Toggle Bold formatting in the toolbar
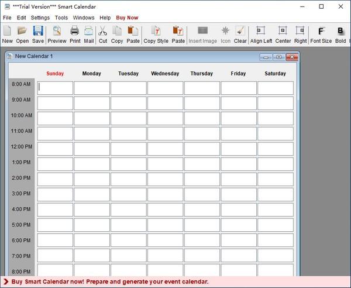 pyautogui.click(x=340, y=34)
